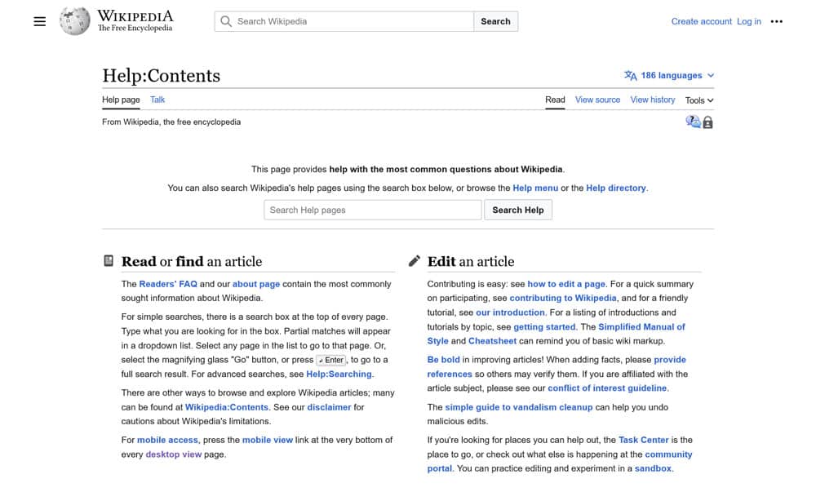Click the magnifying glass search icon
Image resolution: width=816 pixels, height=492 pixels.
pos(226,21)
